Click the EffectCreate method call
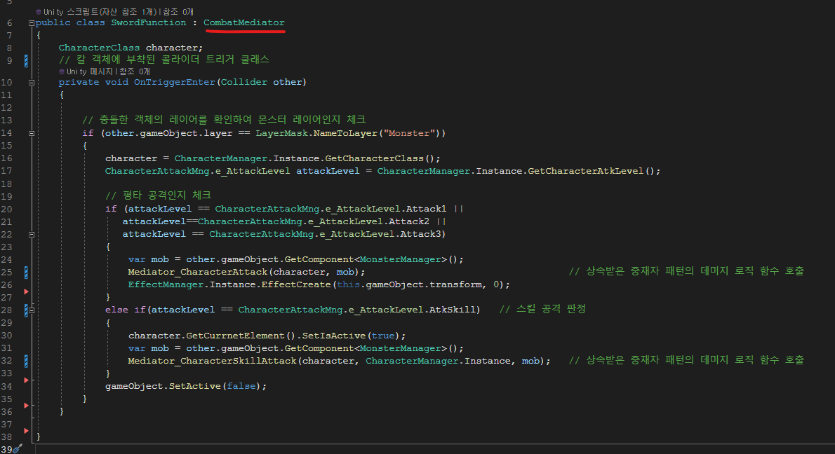This screenshot has height=454, width=835. pos(296,285)
